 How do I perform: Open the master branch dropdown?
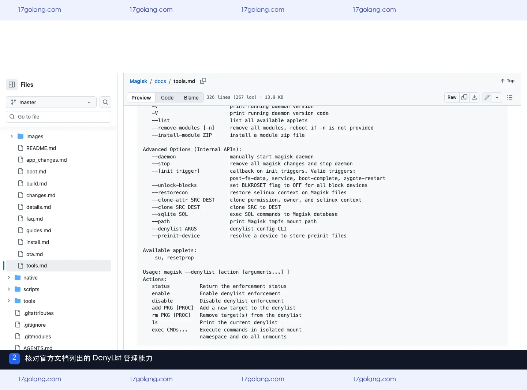coord(51,102)
